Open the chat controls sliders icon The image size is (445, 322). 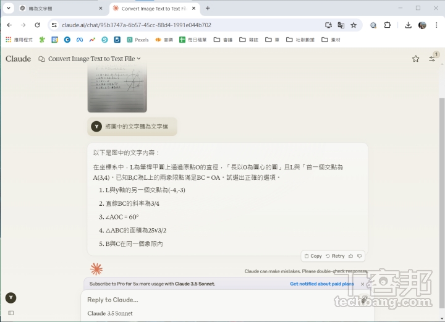pos(431,59)
